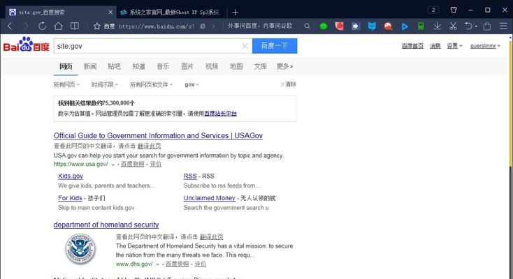Expand the 所有网页 filter dropdown
Screen dimensions: 513x279
click(66, 84)
